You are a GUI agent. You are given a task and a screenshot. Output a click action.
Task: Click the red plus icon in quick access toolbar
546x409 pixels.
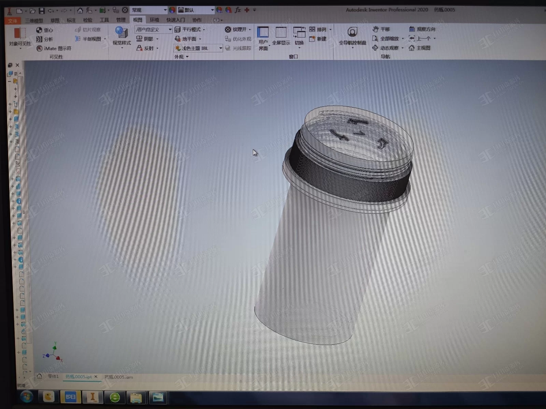(x=247, y=10)
